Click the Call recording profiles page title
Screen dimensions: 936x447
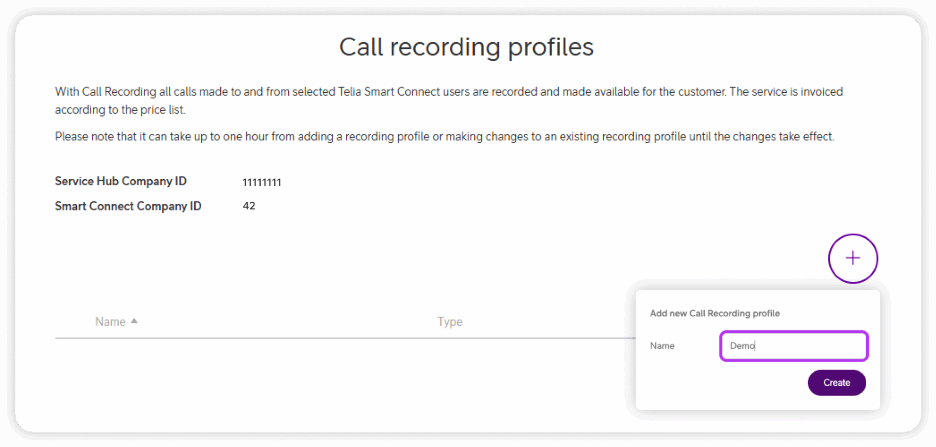point(466,47)
